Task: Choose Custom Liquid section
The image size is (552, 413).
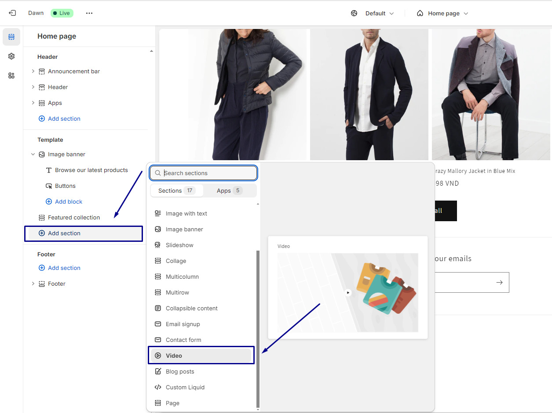Action: [x=201, y=387]
